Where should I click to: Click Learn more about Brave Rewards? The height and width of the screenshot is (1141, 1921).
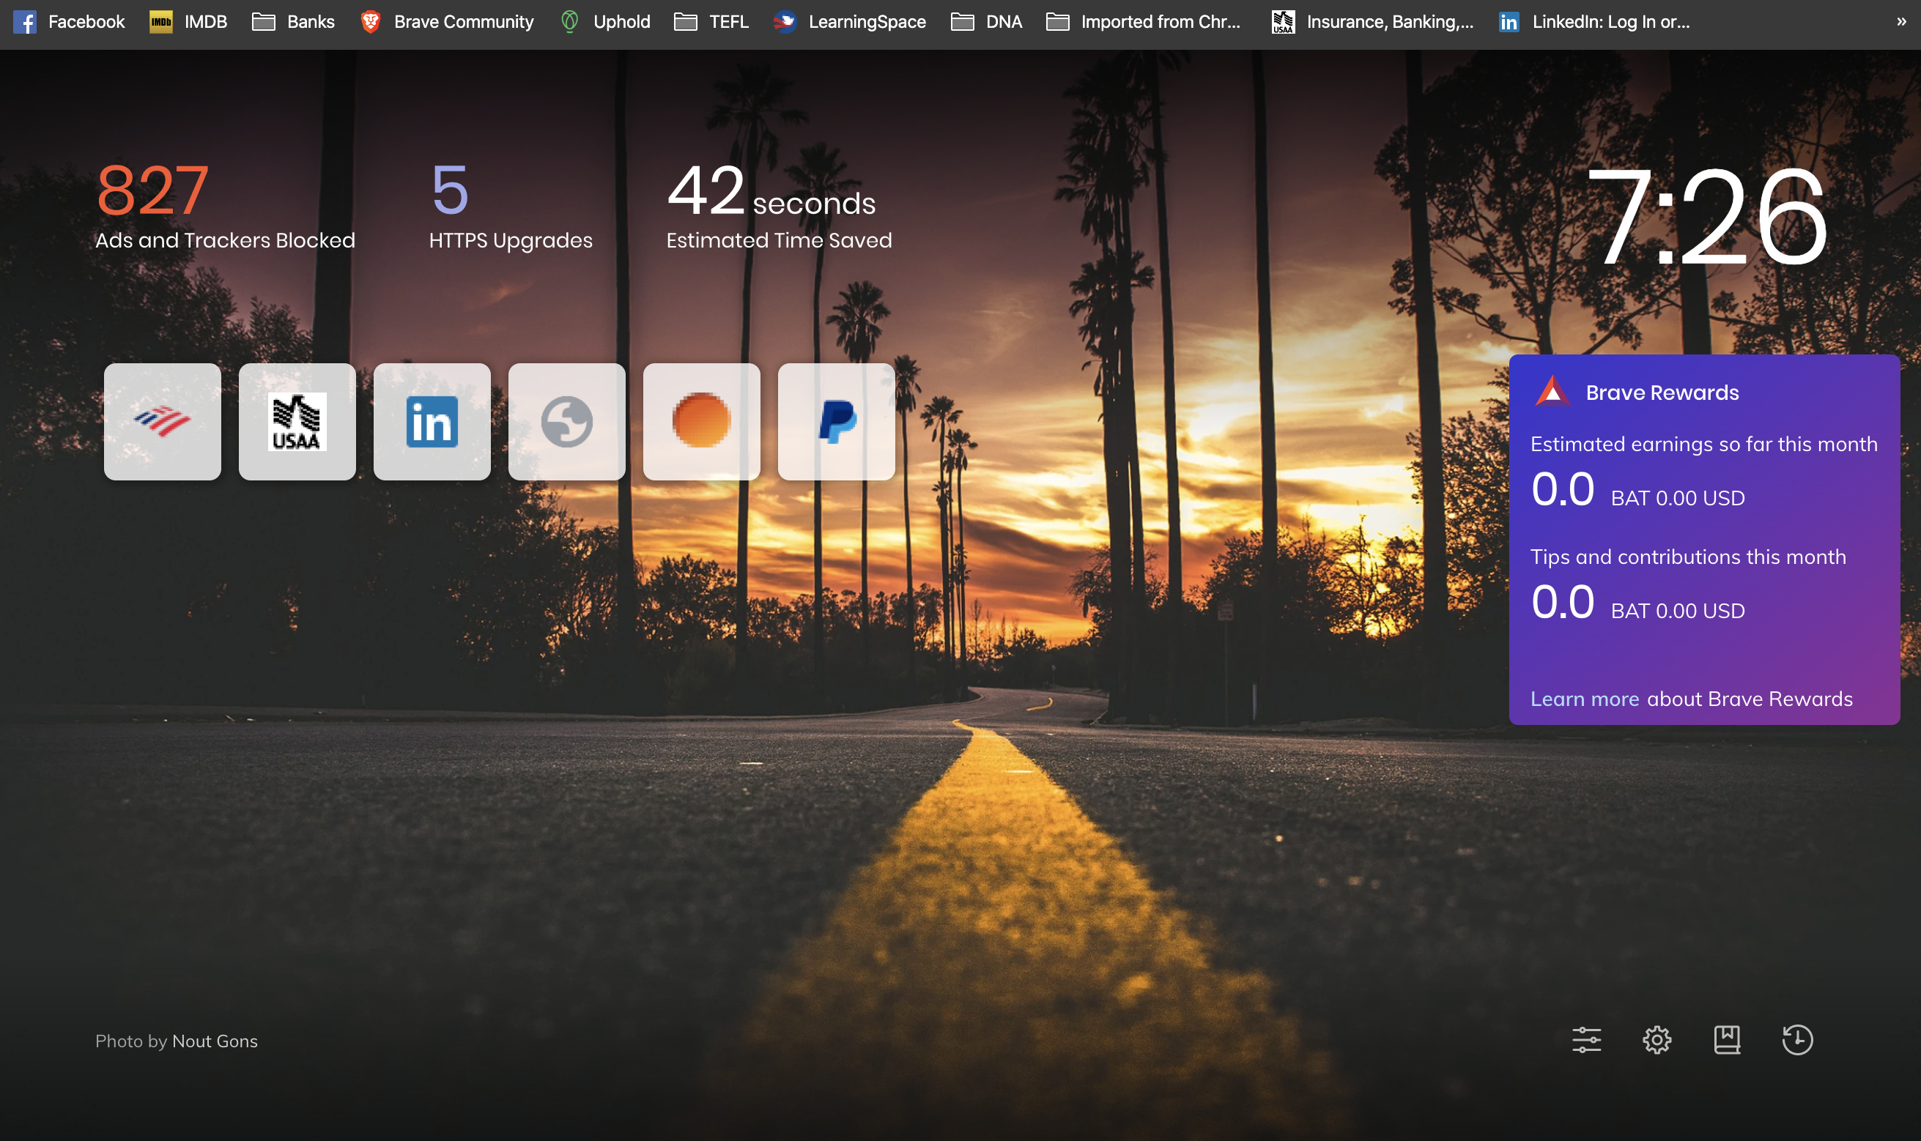(1584, 698)
